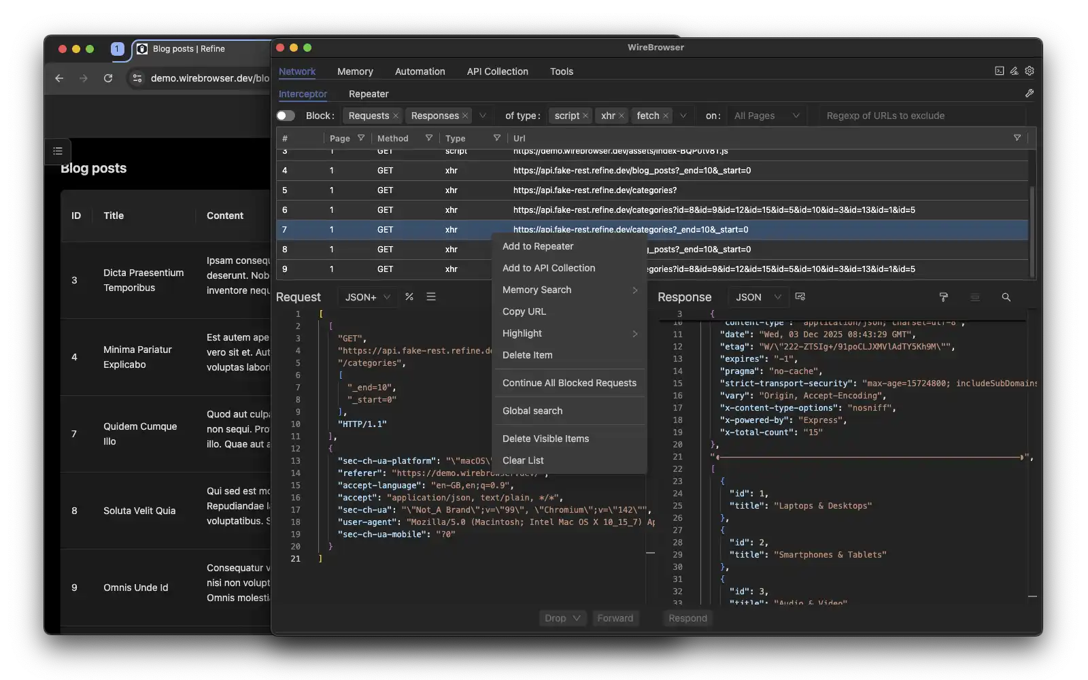Image resolution: width=1088 pixels, height=680 pixels.
Task: Click the Url column filter icon
Action: [1017, 138]
